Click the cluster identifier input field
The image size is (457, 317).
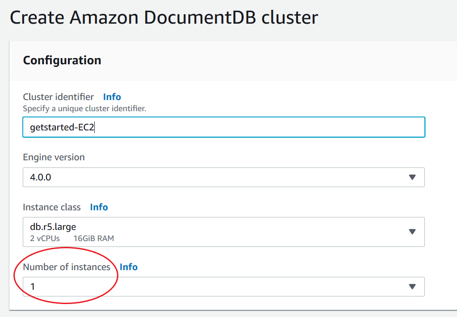pos(223,127)
